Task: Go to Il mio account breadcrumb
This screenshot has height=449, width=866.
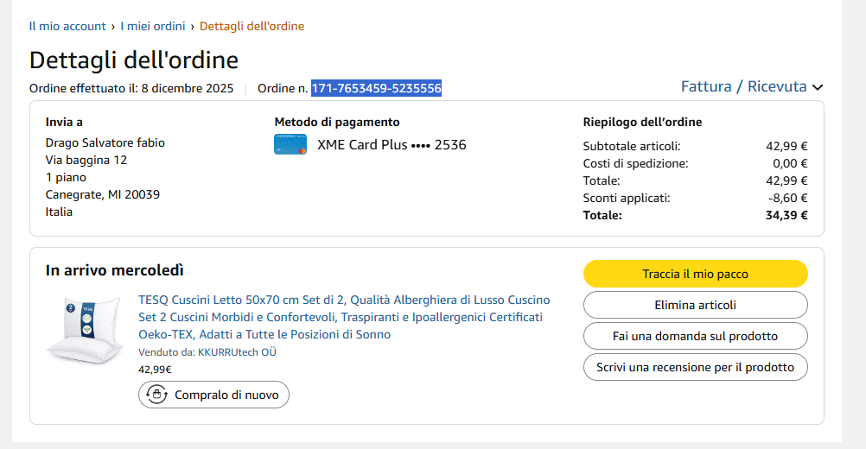Action: (x=67, y=26)
